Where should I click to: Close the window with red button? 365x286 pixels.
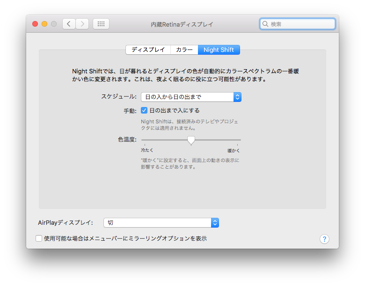[35, 24]
